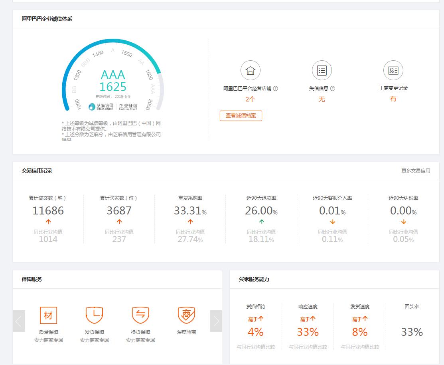Screen dimensions: 444x365
Task: Click the 1625 credit score
Action: 113,87
